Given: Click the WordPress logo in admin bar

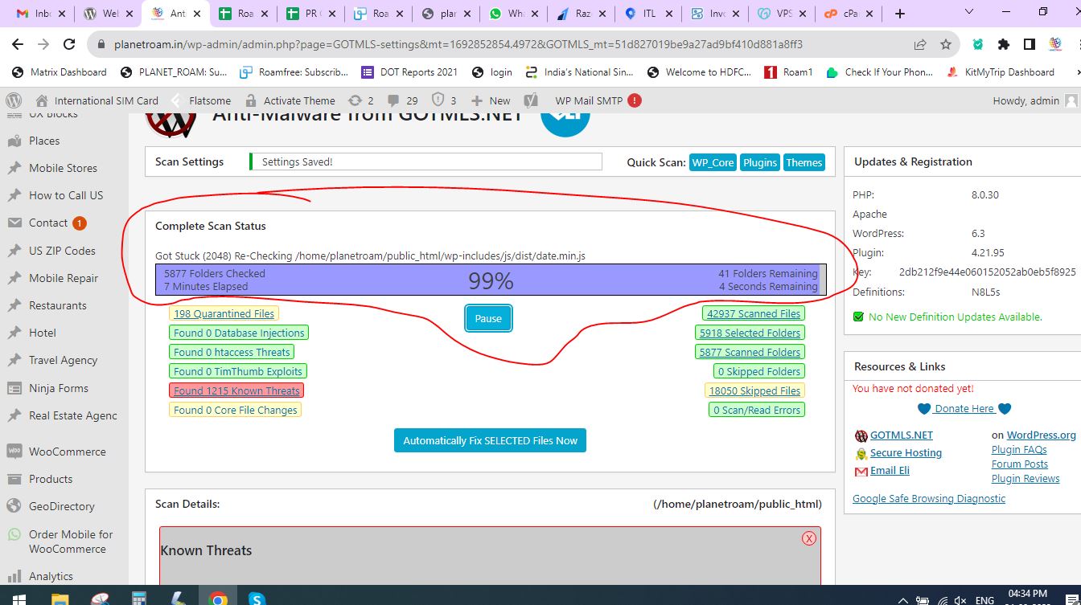Looking at the screenshot, I should click(14, 100).
